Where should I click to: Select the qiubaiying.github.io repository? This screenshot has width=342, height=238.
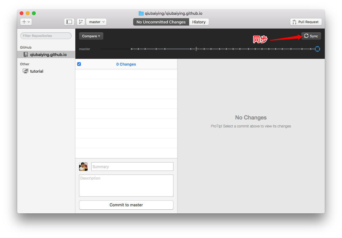point(48,54)
